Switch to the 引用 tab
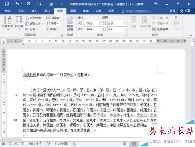This screenshot has width=195, height=147. pyautogui.click(x=73, y=11)
